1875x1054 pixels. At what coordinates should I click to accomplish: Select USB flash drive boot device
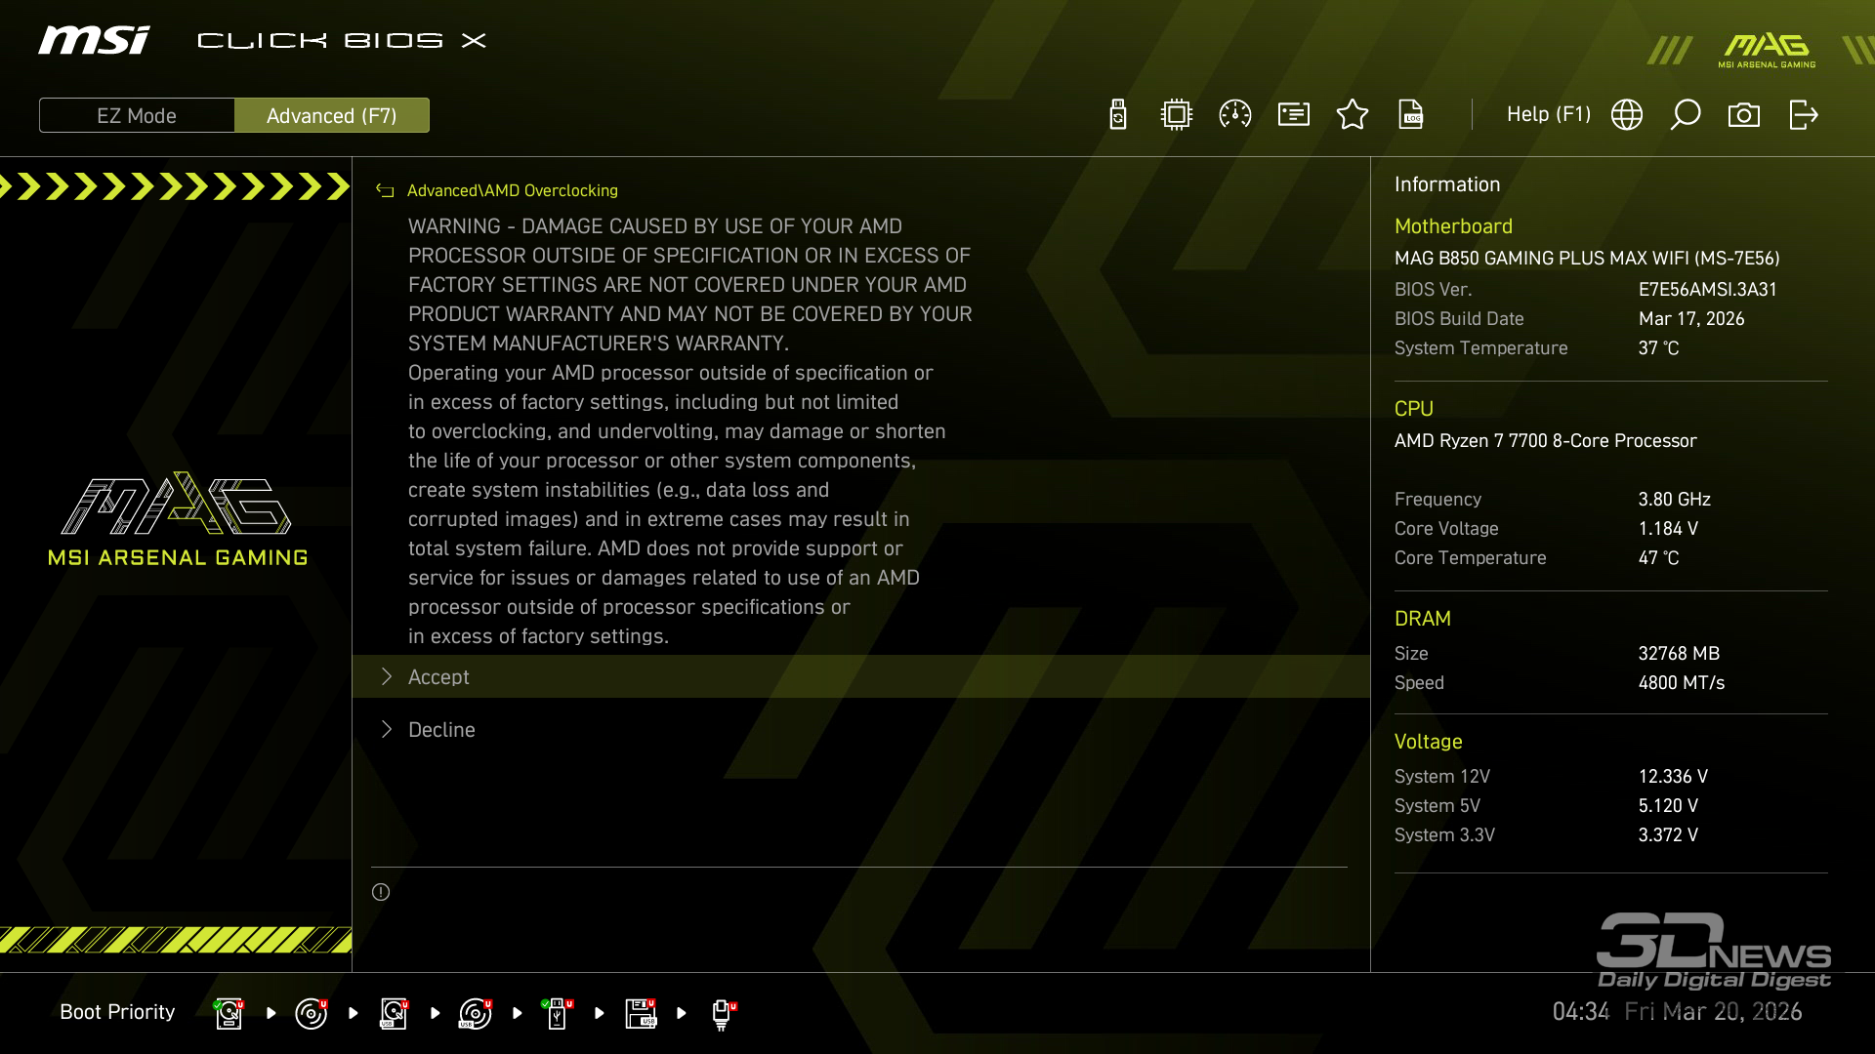(557, 1013)
